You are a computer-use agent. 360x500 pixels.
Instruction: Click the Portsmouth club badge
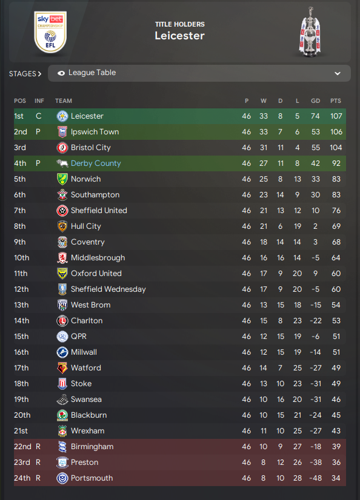pyautogui.click(x=62, y=478)
